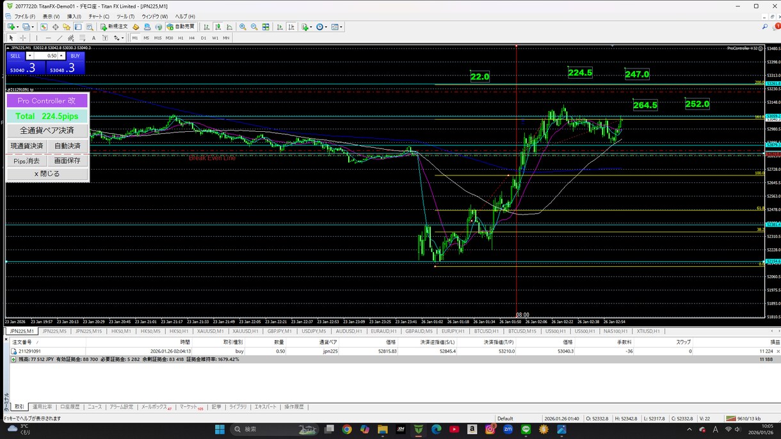Increase lot size with up arrow
781x439 pixels.
61,56
